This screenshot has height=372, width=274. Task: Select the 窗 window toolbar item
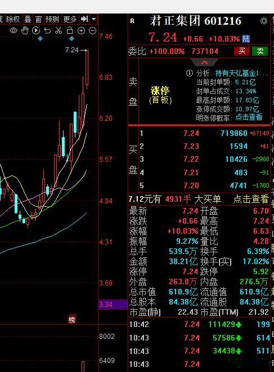click(x=38, y=19)
